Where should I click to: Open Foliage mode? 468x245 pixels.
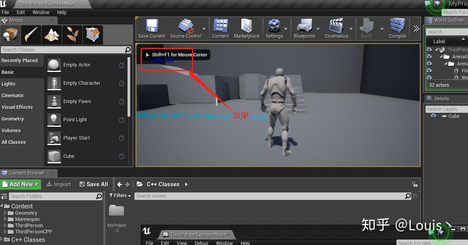pos(72,35)
